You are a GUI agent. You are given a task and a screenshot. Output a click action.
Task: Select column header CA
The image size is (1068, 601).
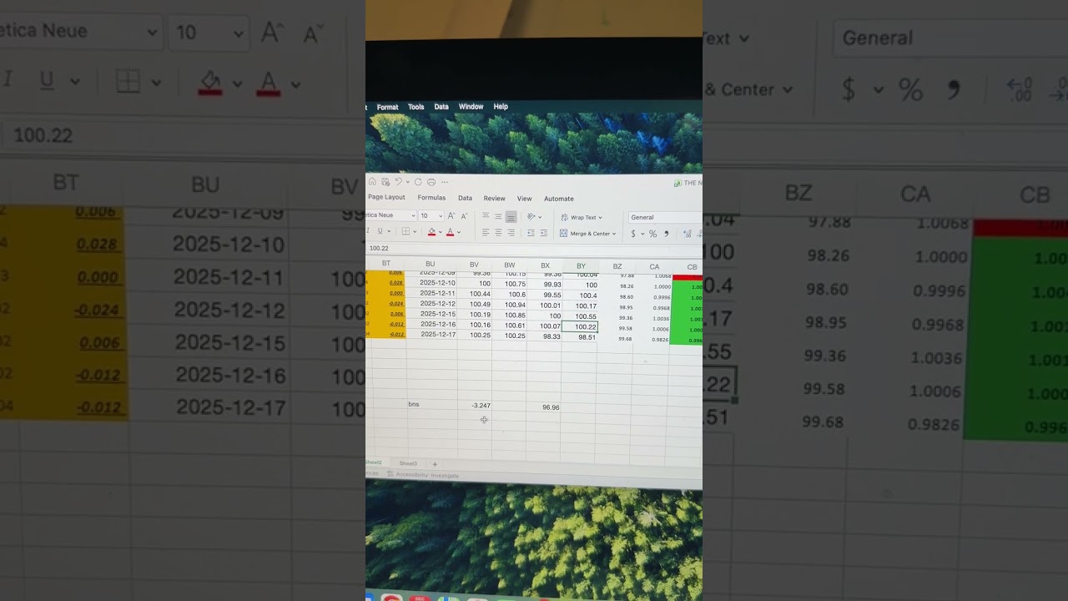[x=654, y=267]
